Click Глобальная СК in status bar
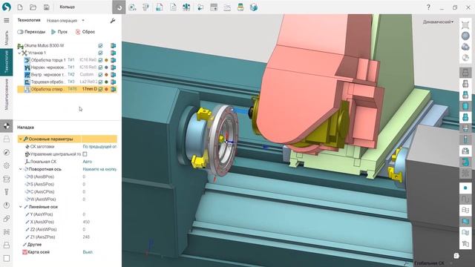475x267 pixels. 429,263
